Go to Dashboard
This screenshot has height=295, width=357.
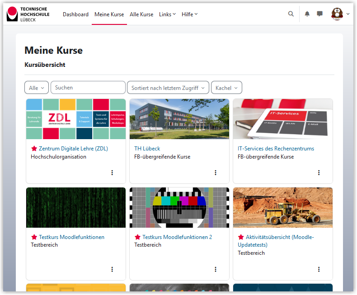tap(75, 14)
